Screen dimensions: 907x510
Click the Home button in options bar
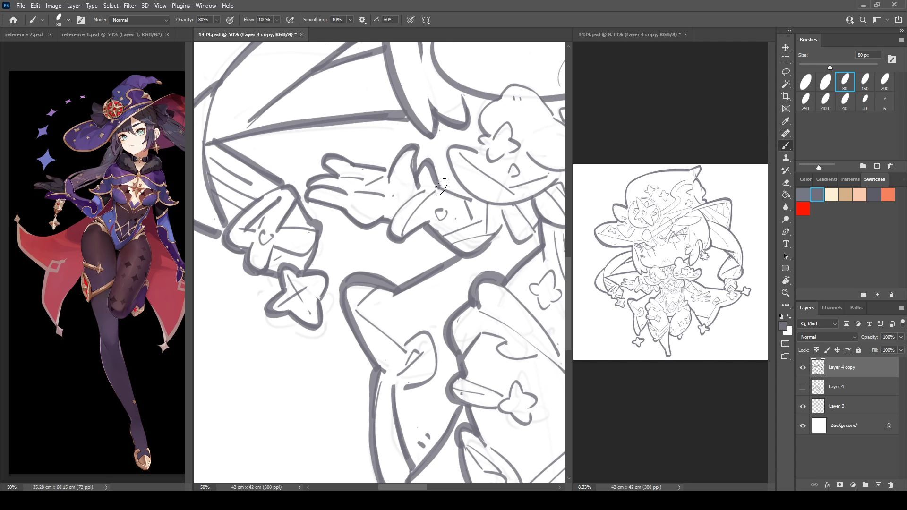13,20
